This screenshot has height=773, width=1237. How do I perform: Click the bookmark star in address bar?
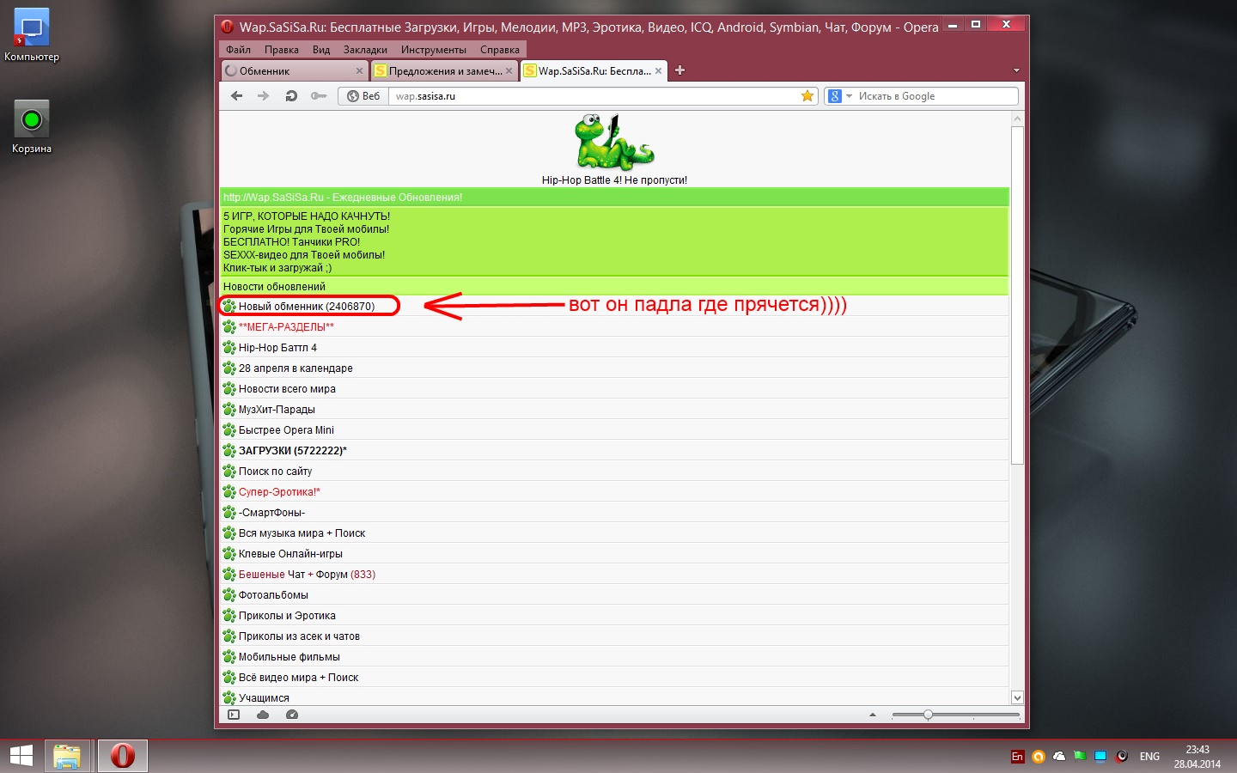[807, 96]
